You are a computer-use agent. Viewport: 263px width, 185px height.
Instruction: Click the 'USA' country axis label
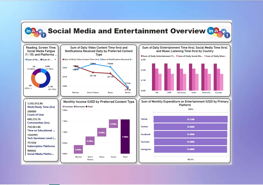coord(169,92)
